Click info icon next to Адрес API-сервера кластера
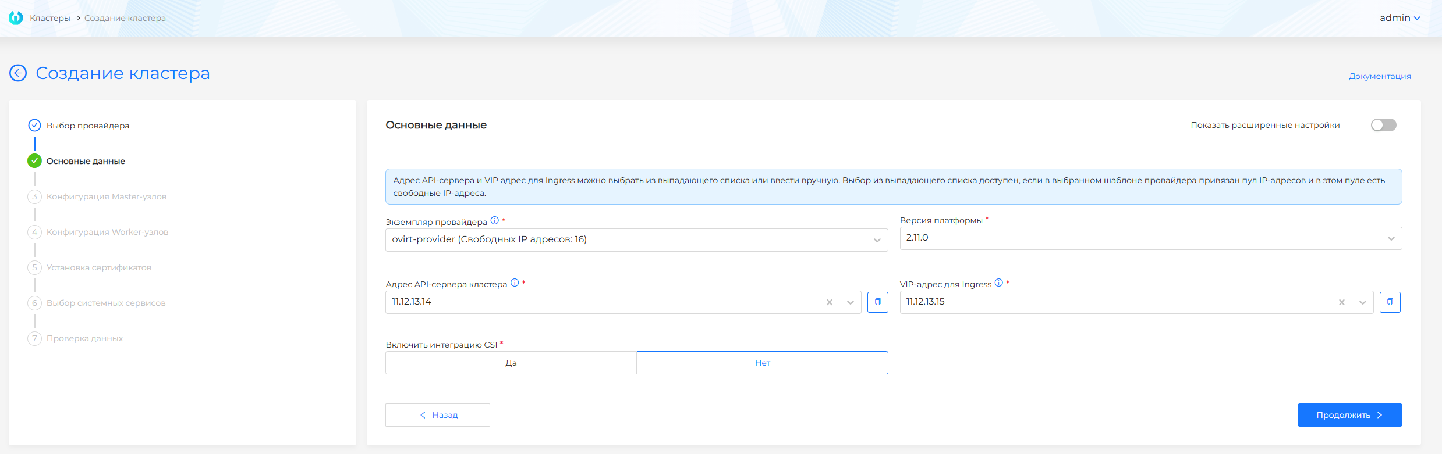This screenshot has height=454, width=1442. point(515,283)
